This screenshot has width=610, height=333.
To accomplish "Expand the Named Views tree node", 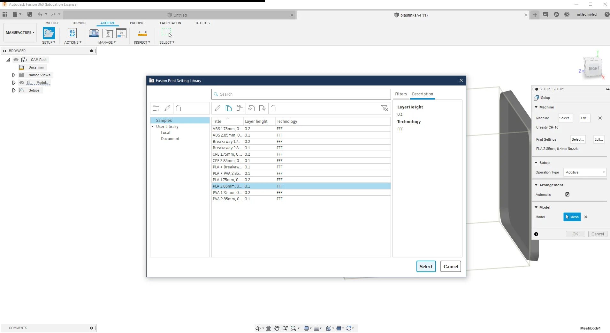I will [14, 75].
